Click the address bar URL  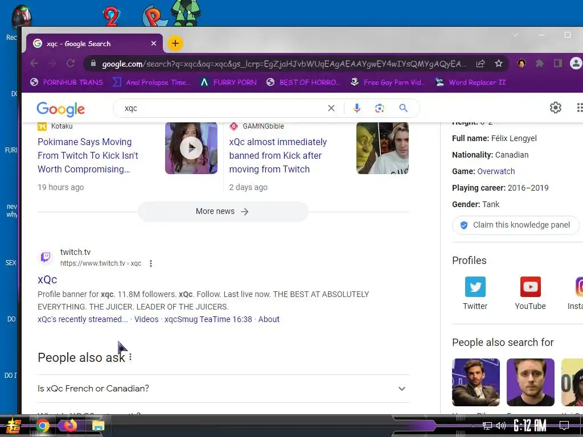pos(284,64)
